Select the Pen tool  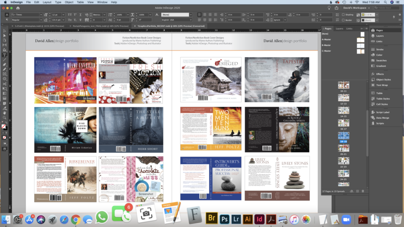[4, 64]
